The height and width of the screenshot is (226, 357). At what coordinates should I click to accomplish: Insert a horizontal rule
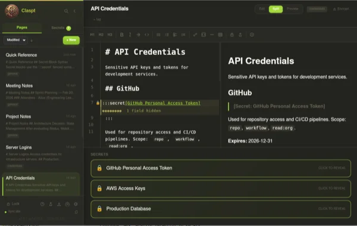tap(212, 35)
